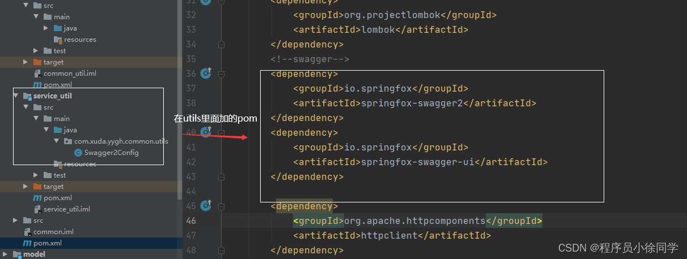Click the service_util module folder icon

click(x=27, y=96)
